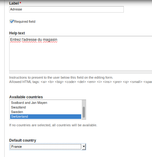
Task: Open the Default country dropdown showing France
Action: tap(47, 147)
